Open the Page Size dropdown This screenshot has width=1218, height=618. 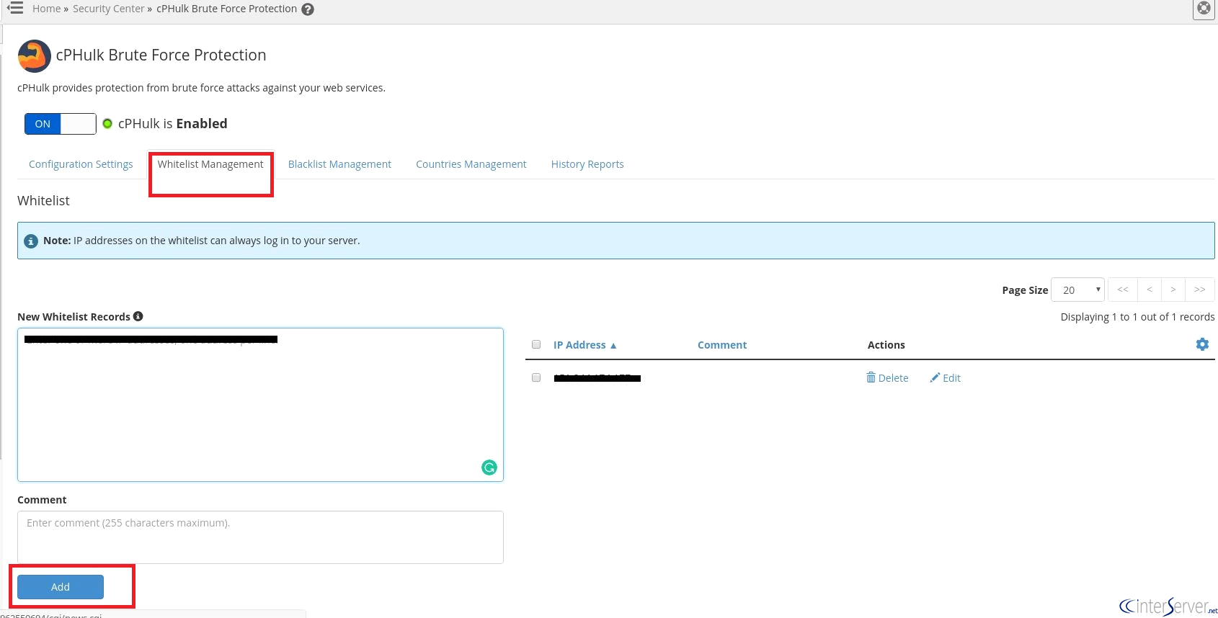tap(1077, 290)
